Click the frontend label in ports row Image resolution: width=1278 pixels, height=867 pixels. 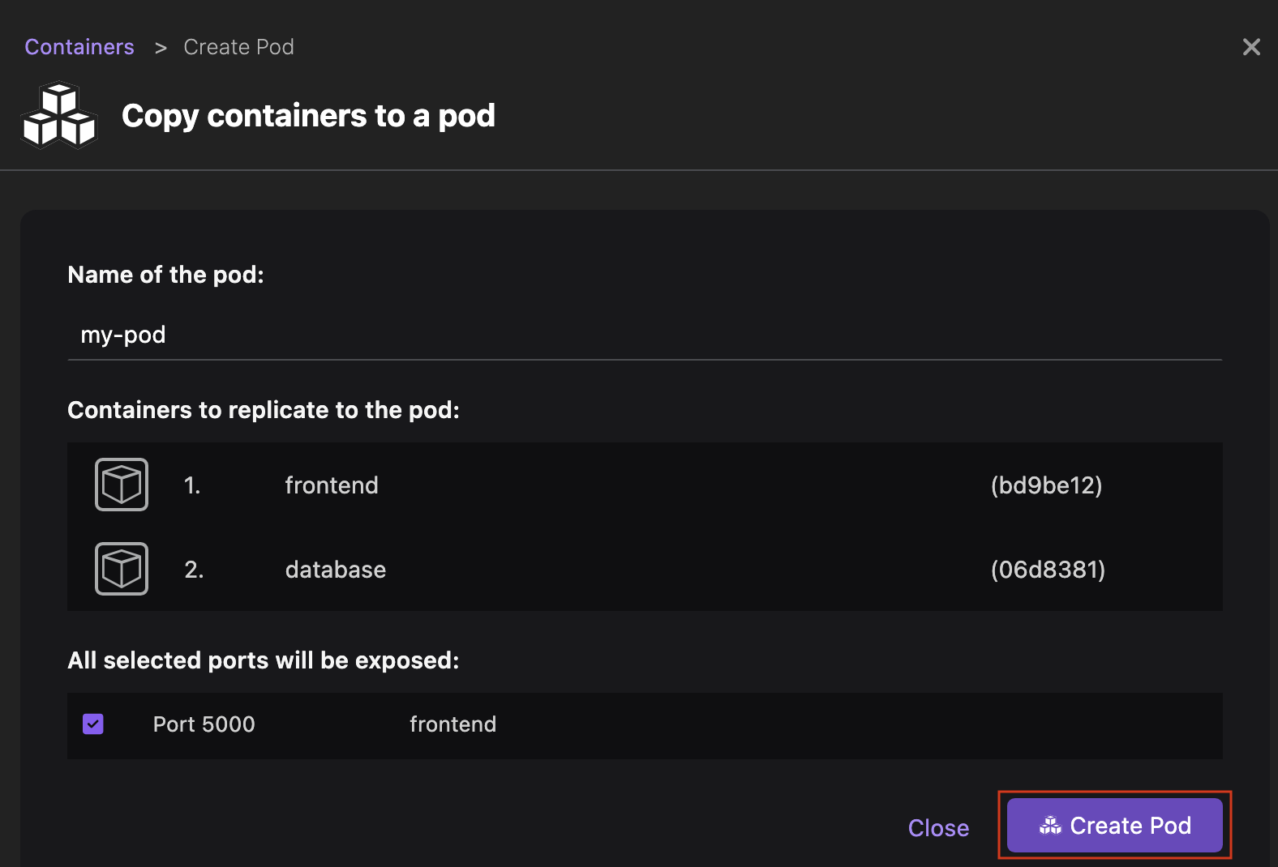(x=452, y=724)
